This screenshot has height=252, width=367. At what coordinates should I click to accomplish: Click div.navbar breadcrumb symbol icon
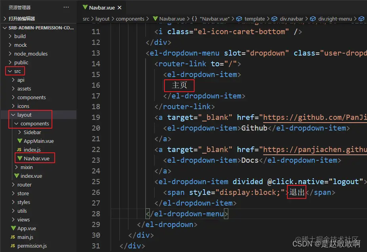pyautogui.click(x=274, y=19)
